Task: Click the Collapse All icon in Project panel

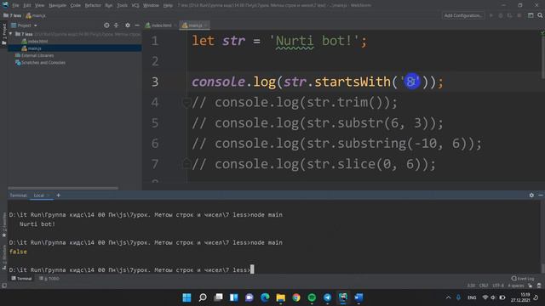Action: pos(116,25)
